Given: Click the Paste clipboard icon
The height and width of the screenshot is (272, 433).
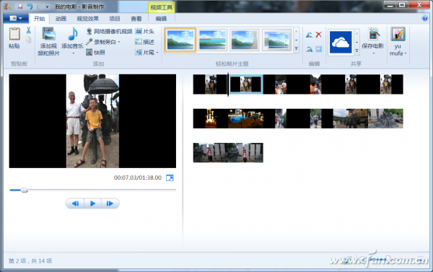Looking at the screenshot, I should (14, 34).
